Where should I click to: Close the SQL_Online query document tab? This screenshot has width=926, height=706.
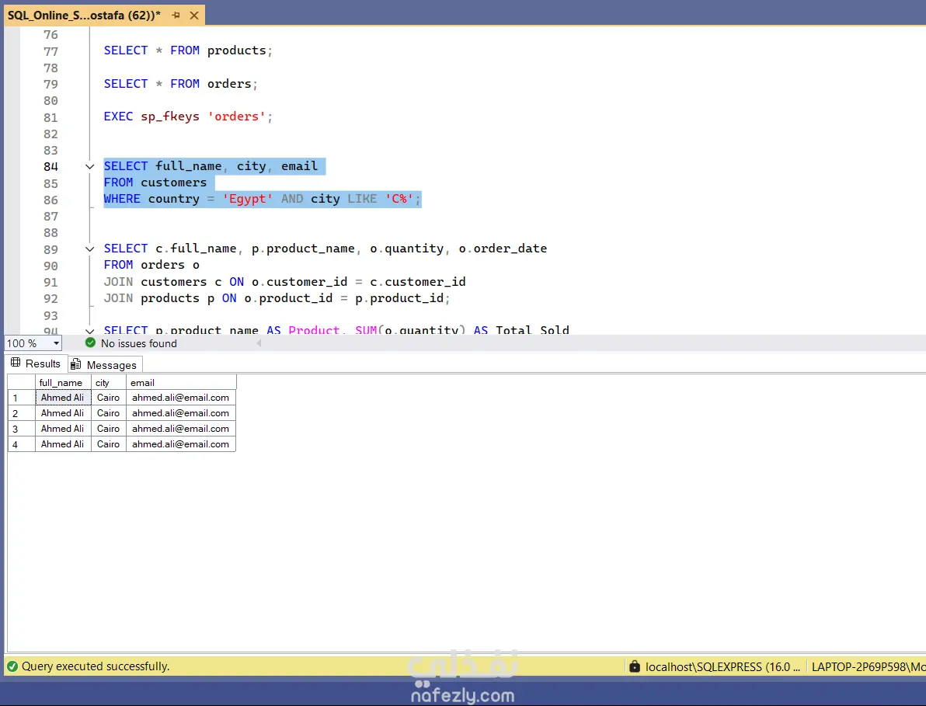pyautogui.click(x=193, y=15)
